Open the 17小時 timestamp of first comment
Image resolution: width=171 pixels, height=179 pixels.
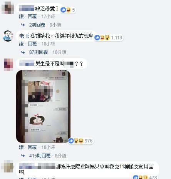[48, 17]
